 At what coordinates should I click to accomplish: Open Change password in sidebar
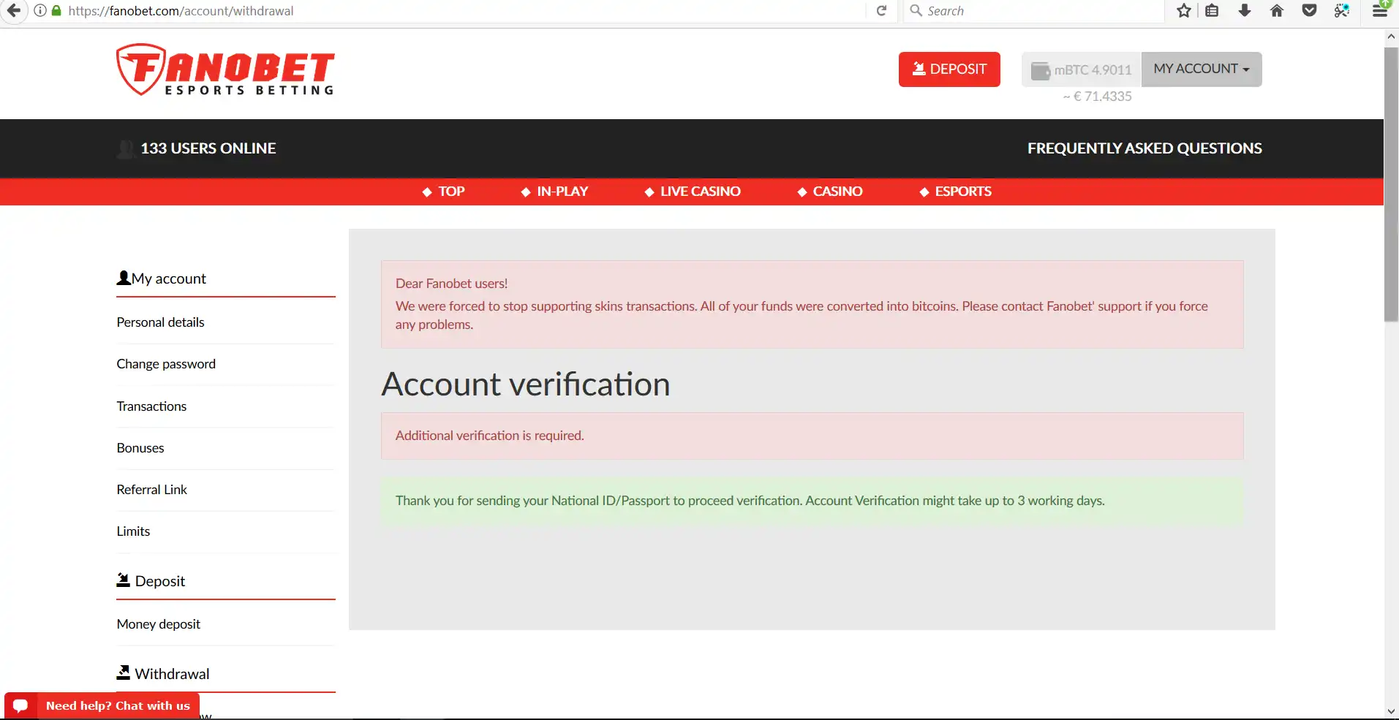point(166,364)
